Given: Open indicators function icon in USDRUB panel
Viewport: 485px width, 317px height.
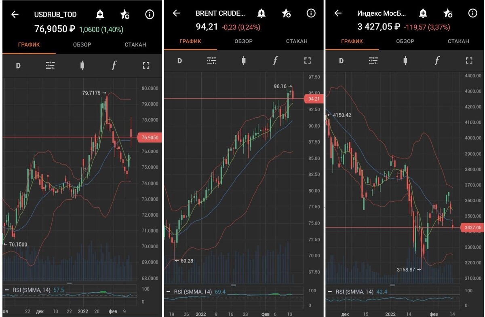Looking at the screenshot, I should pos(114,66).
